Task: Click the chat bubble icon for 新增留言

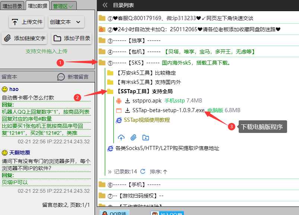Action: (x=61, y=77)
